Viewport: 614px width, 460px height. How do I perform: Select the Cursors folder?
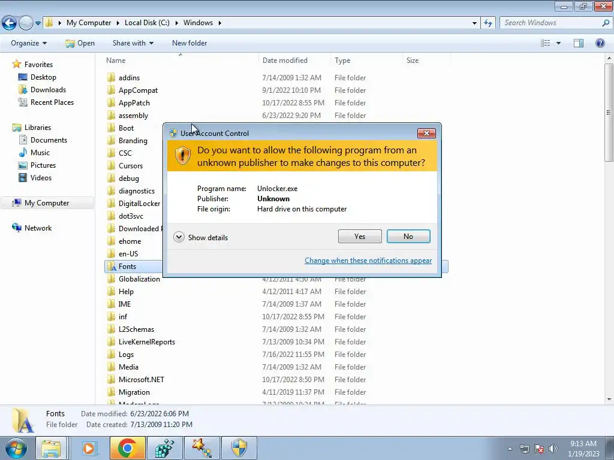pos(130,165)
